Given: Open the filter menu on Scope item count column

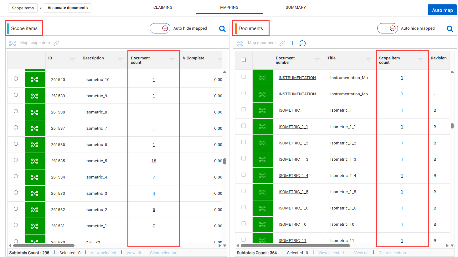Looking at the screenshot, I should [420, 60].
